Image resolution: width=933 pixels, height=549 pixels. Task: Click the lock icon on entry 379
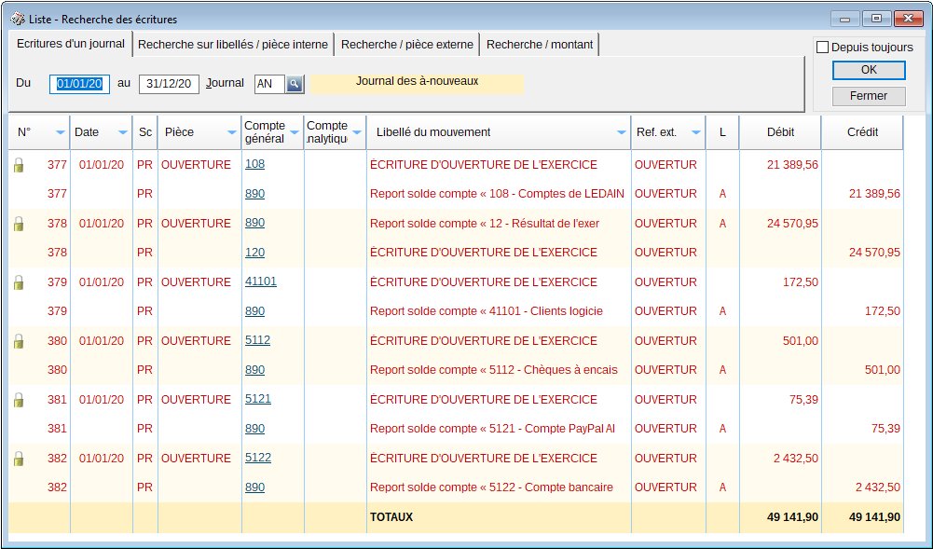(19, 282)
